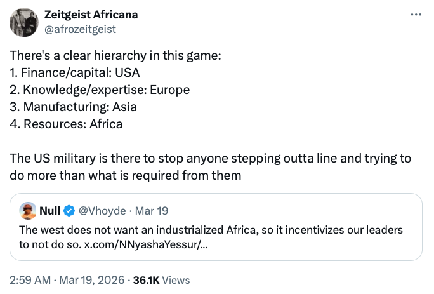Click the 'Knowledge/expertise: Europe' line

pos(100,90)
